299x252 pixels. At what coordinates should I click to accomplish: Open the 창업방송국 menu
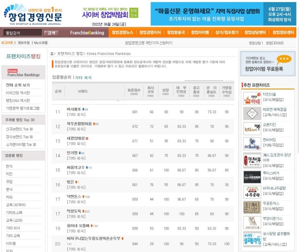coord(176,32)
